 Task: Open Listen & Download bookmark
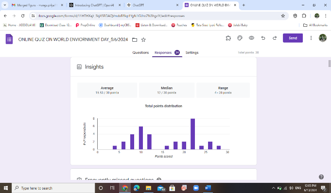pos(151,25)
